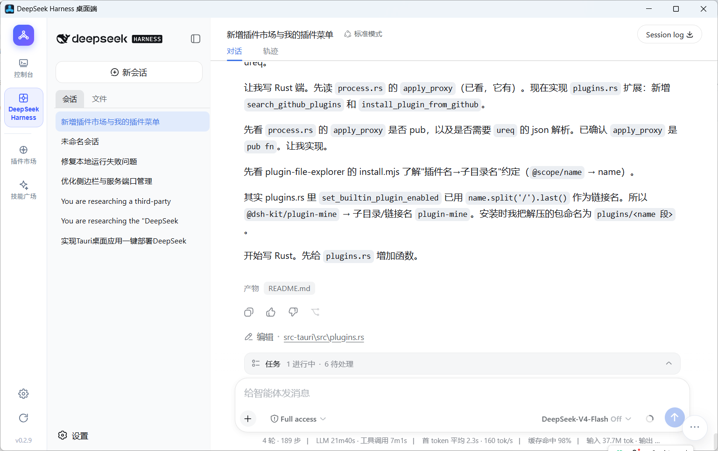Select session 未命名会话
This screenshot has height=451, width=718.
(133, 141)
